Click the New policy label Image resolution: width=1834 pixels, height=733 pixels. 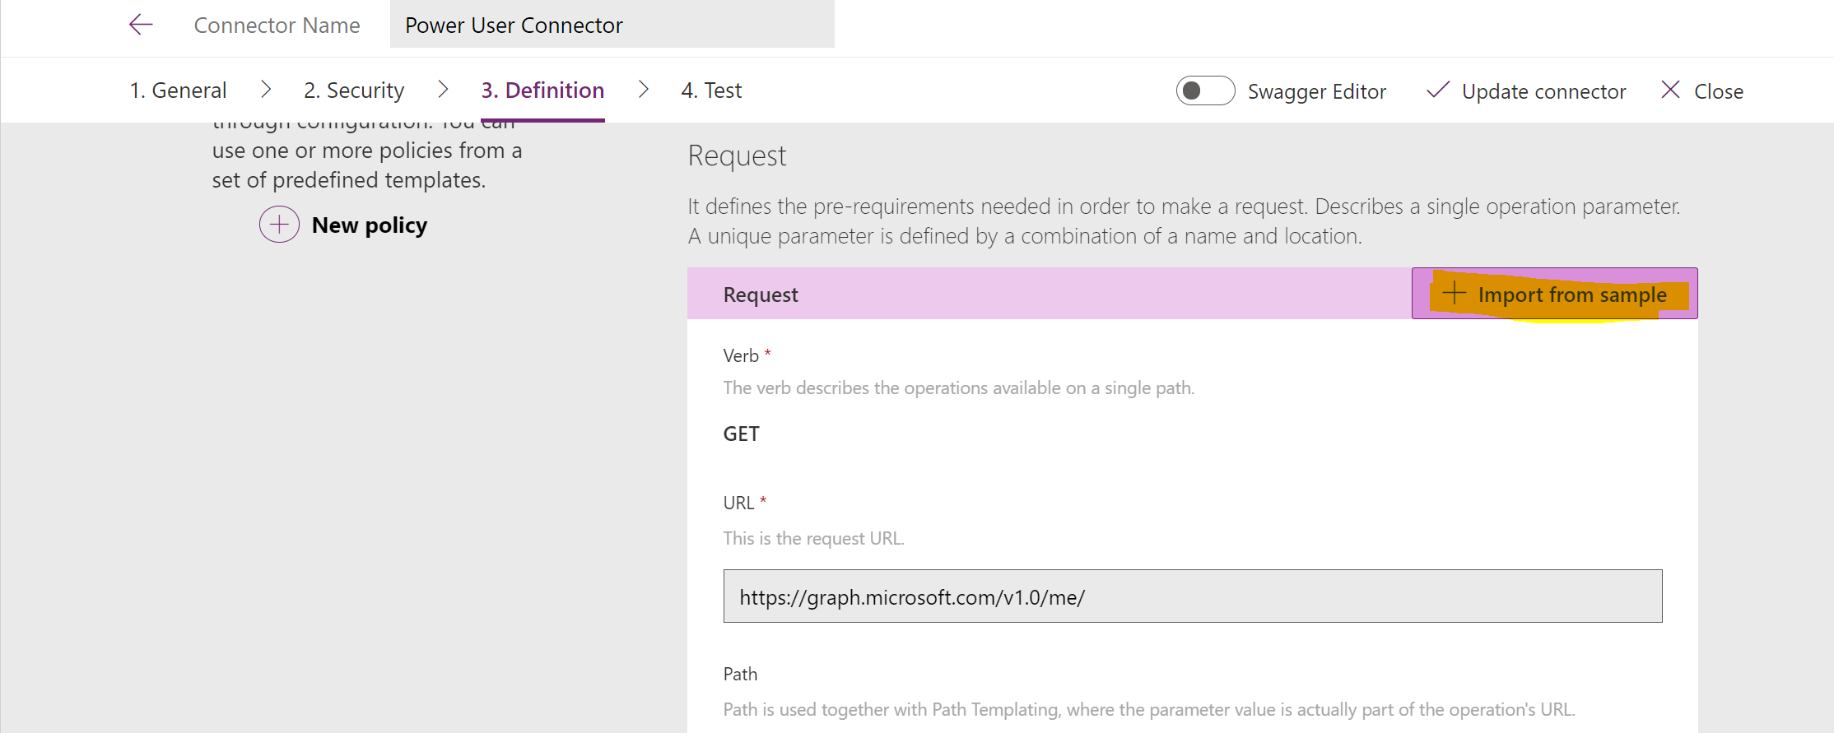point(370,225)
